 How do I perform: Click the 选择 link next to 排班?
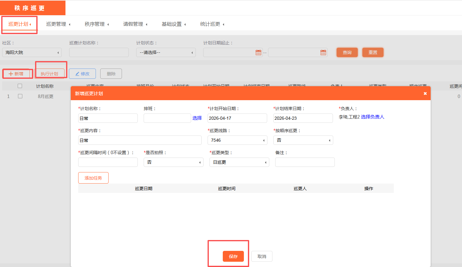click(x=198, y=118)
